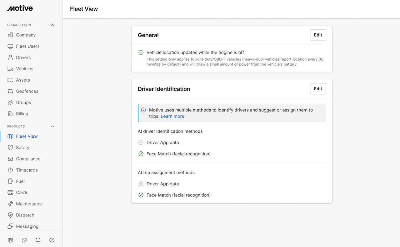Click the Motive logo
This screenshot has width=400, height=247.
point(20,8)
